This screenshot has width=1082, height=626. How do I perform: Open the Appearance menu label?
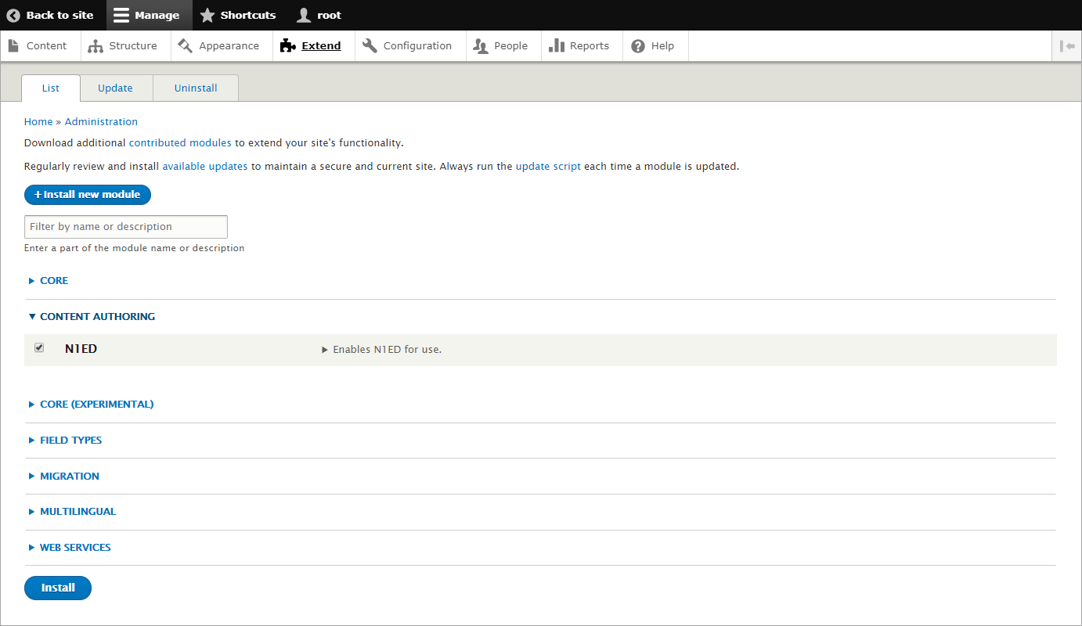click(x=229, y=46)
